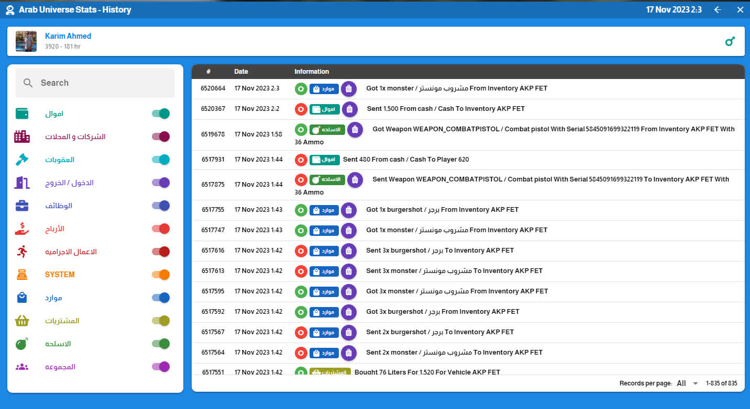Click Karim Ahmed's avatar thumbnail
Viewport: 750px width, 409px height.
26,41
